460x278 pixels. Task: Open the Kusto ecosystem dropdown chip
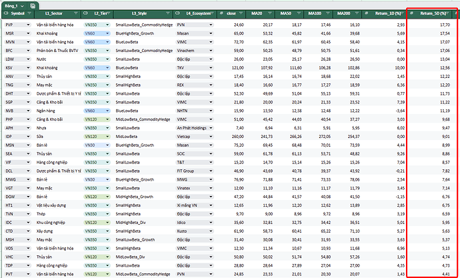coord(195,231)
